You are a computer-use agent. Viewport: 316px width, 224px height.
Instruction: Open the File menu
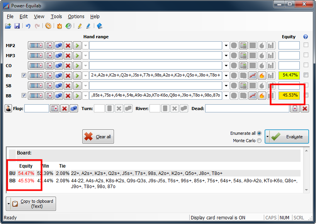pyautogui.click(x=10, y=17)
